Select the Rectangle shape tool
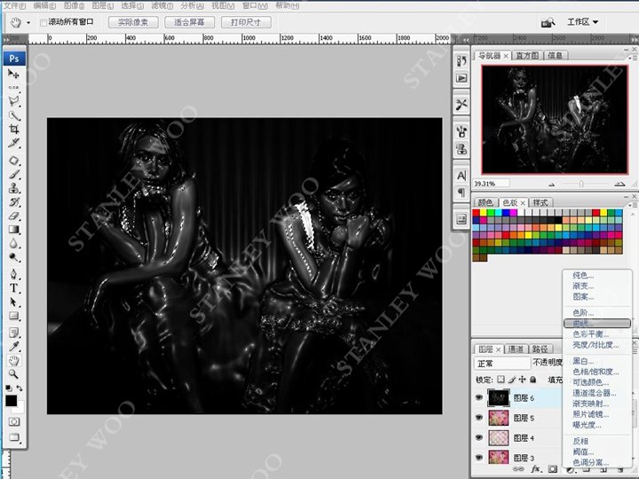The image size is (639, 479). (14, 316)
